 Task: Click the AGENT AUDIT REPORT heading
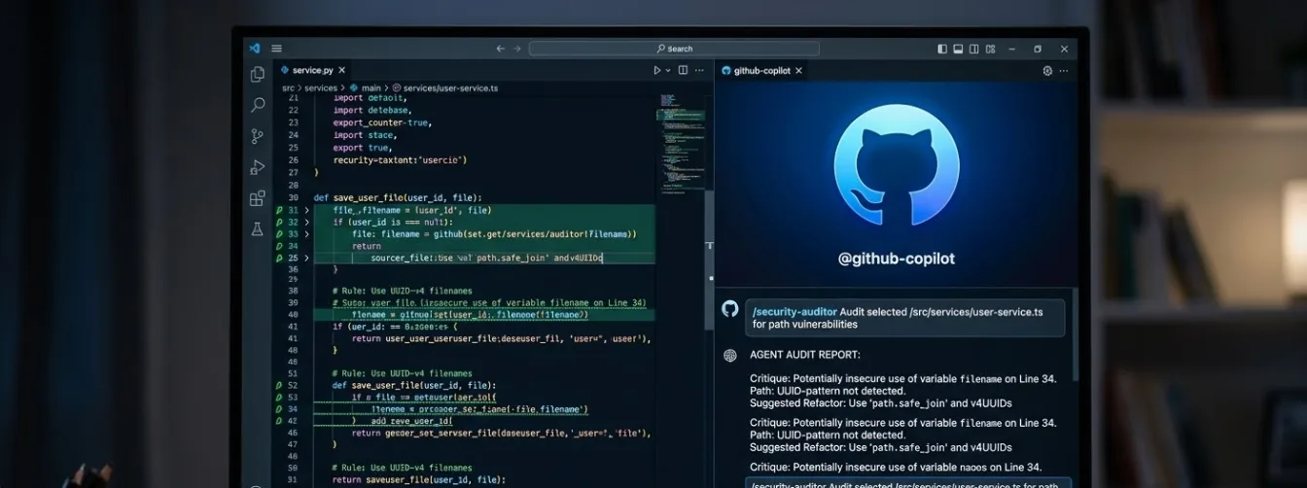(805, 355)
